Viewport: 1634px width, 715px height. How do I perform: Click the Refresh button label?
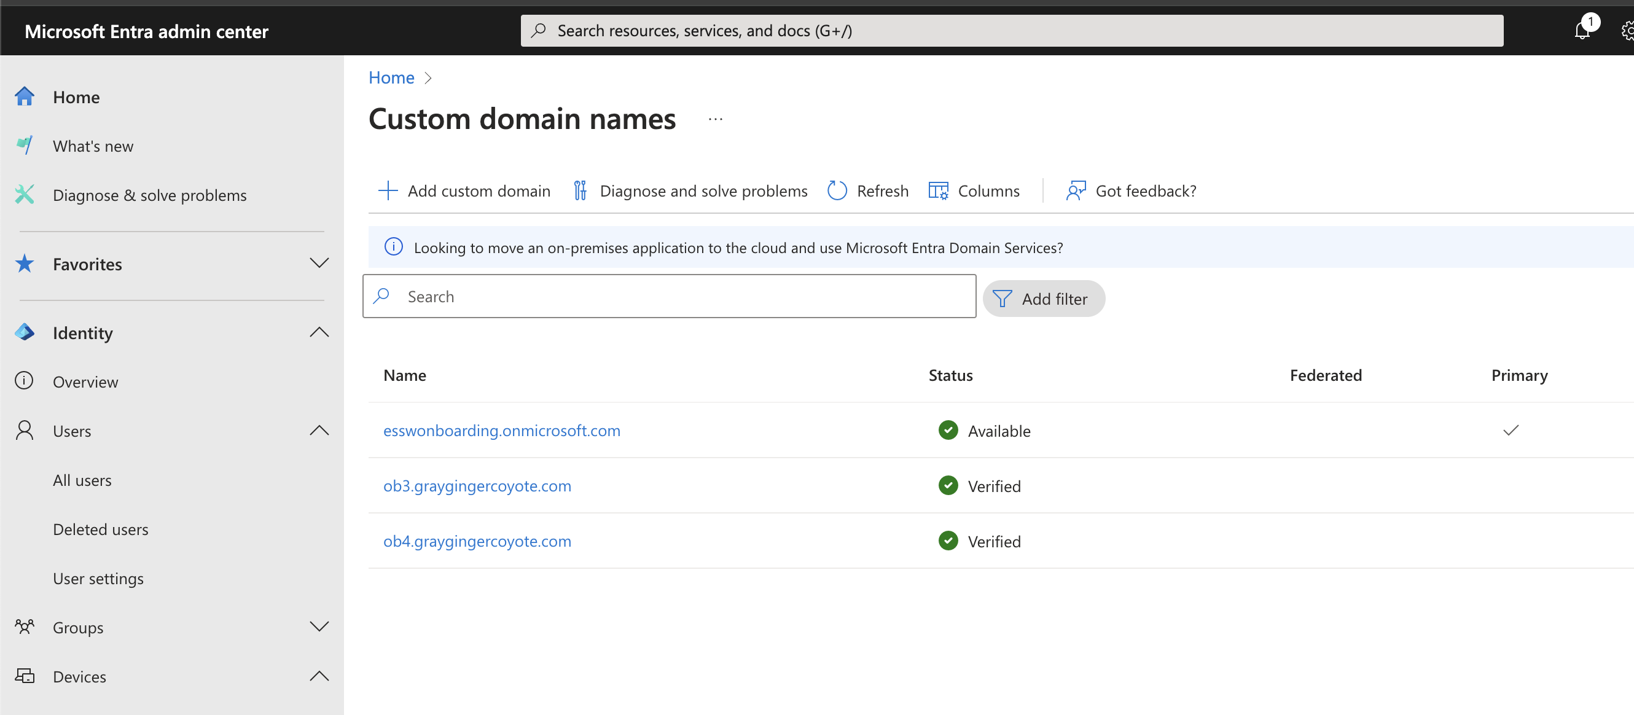pyautogui.click(x=882, y=190)
